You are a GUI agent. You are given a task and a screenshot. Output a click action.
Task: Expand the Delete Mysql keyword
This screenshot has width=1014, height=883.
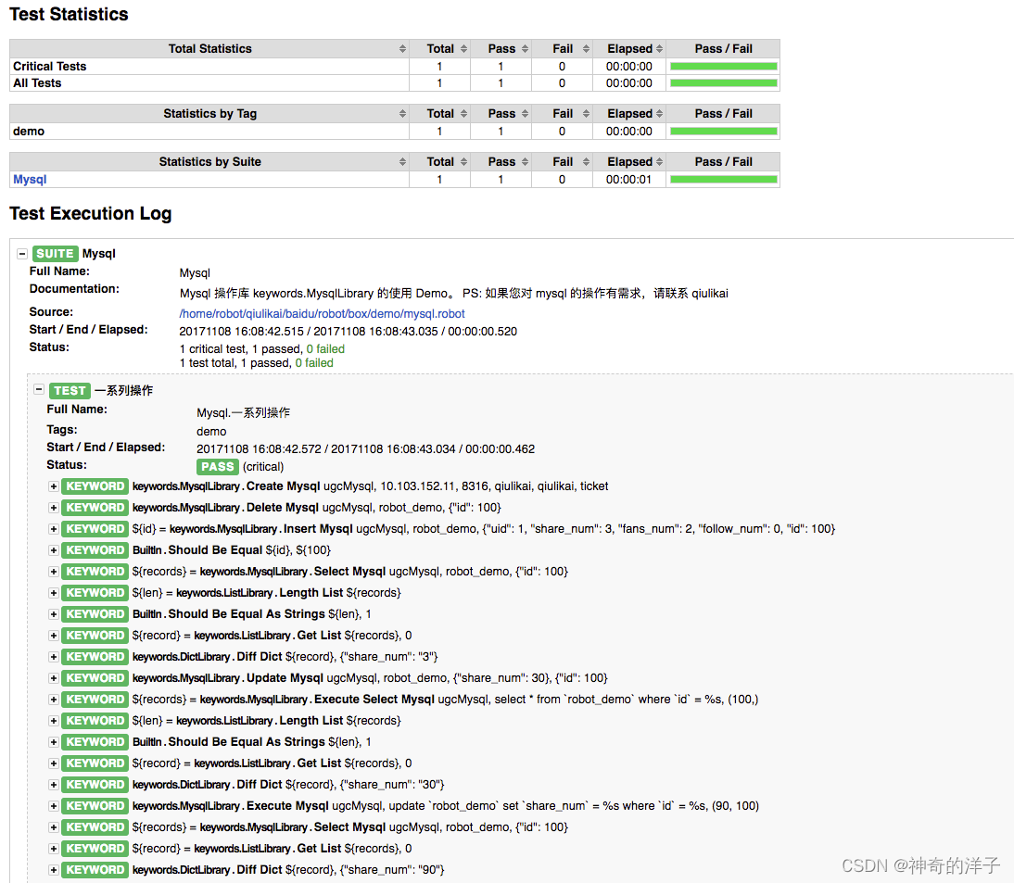point(53,508)
